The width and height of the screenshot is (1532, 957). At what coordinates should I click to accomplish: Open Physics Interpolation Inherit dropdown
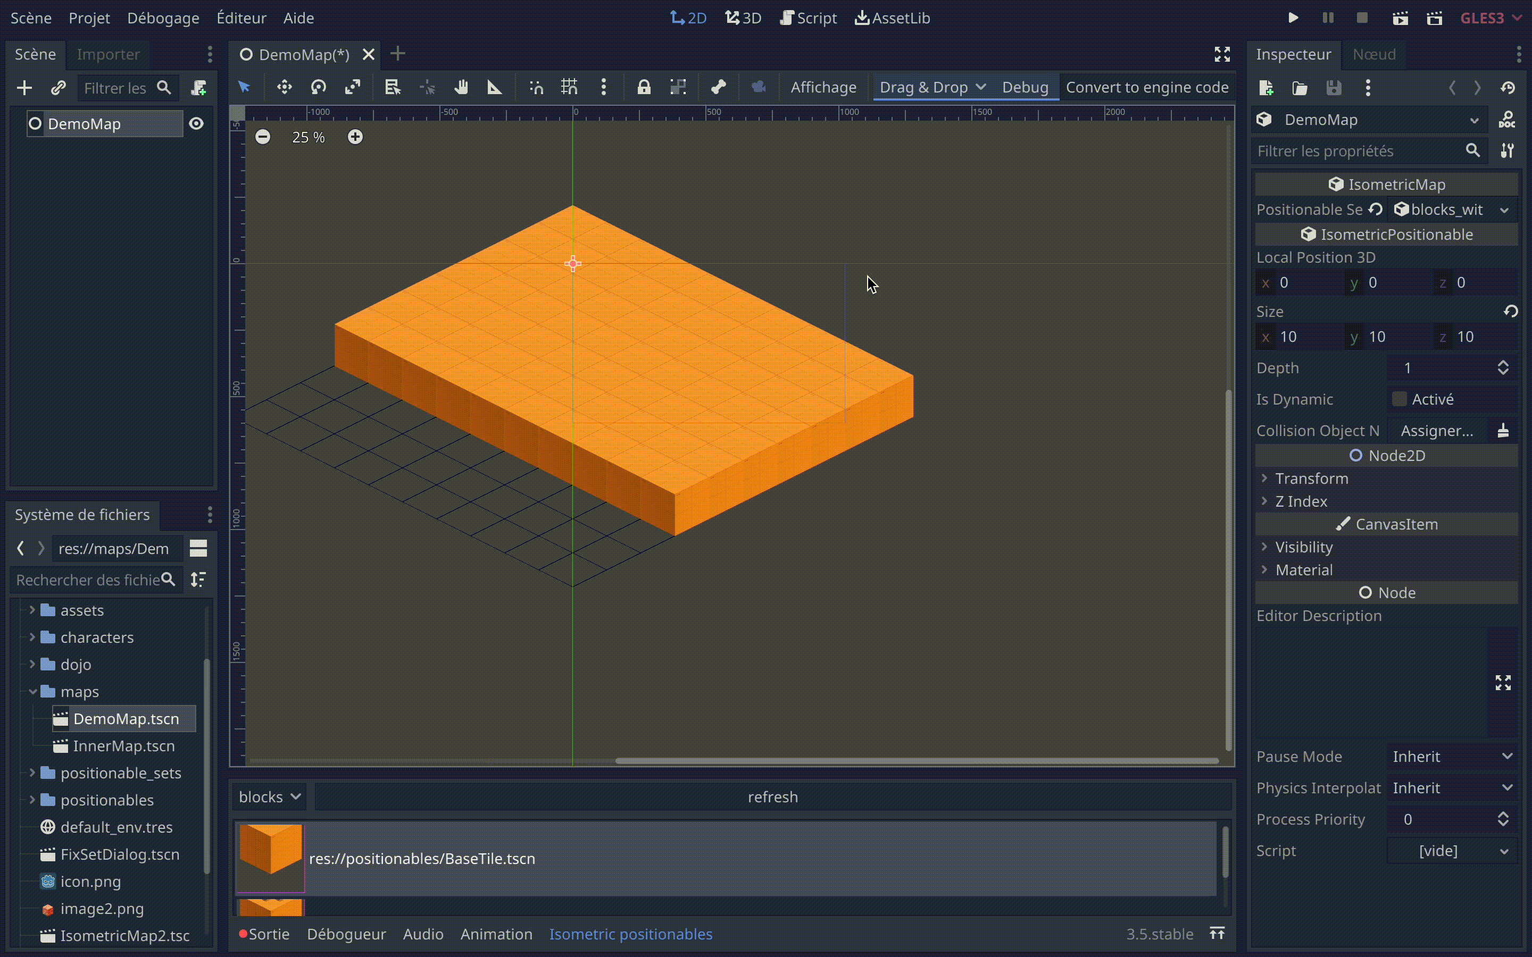1452,788
